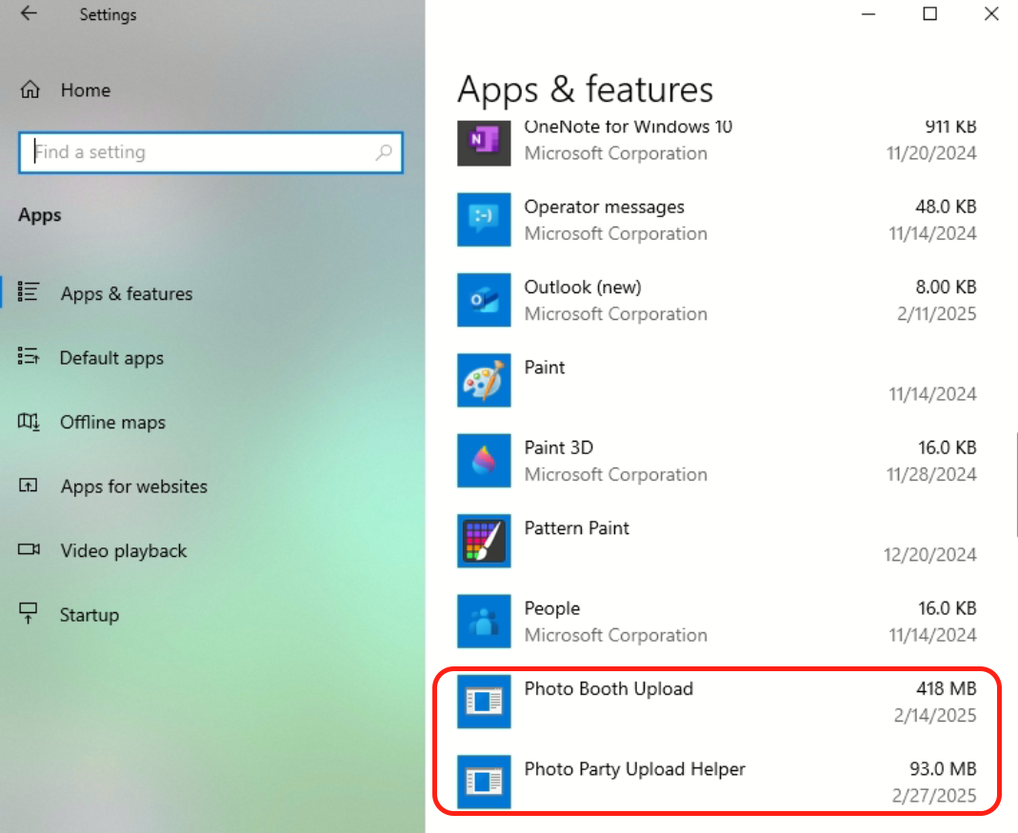Viewport: 1018px width, 833px height.
Task: Select Operator messages entry name
Action: click(604, 207)
